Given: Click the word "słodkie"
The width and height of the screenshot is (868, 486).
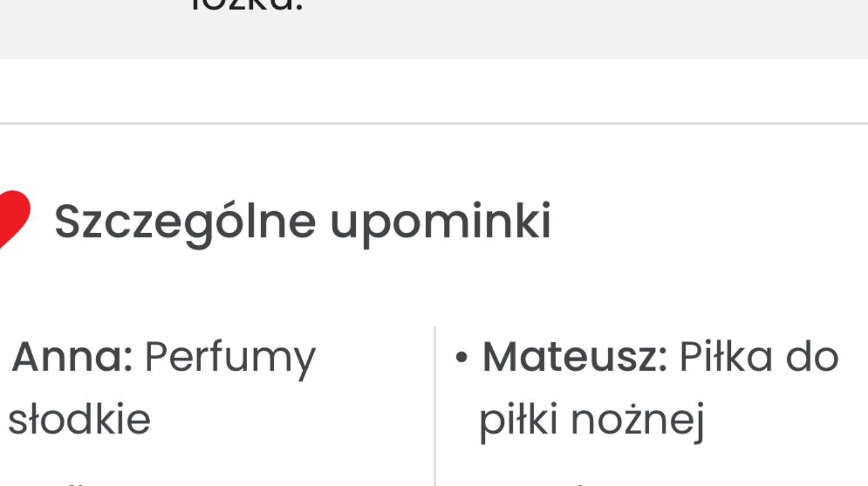Looking at the screenshot, I should [x=80, y=419].
